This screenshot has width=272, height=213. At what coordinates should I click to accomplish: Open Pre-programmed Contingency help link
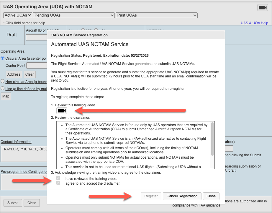pos(24,171)
